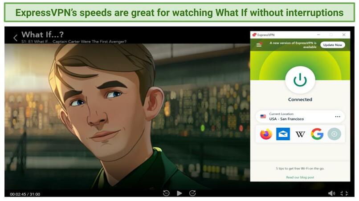Toggle the VPN power button to disconnect

tap(300, 80)
